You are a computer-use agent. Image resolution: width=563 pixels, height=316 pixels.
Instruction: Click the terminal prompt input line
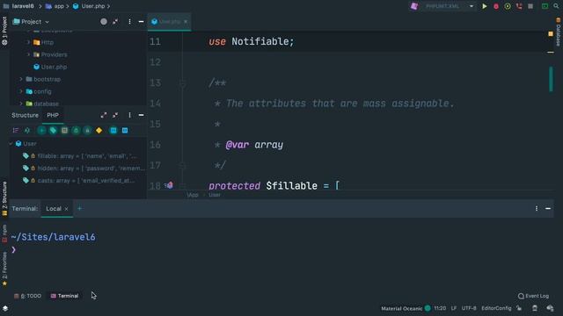(x=281, y=249)
